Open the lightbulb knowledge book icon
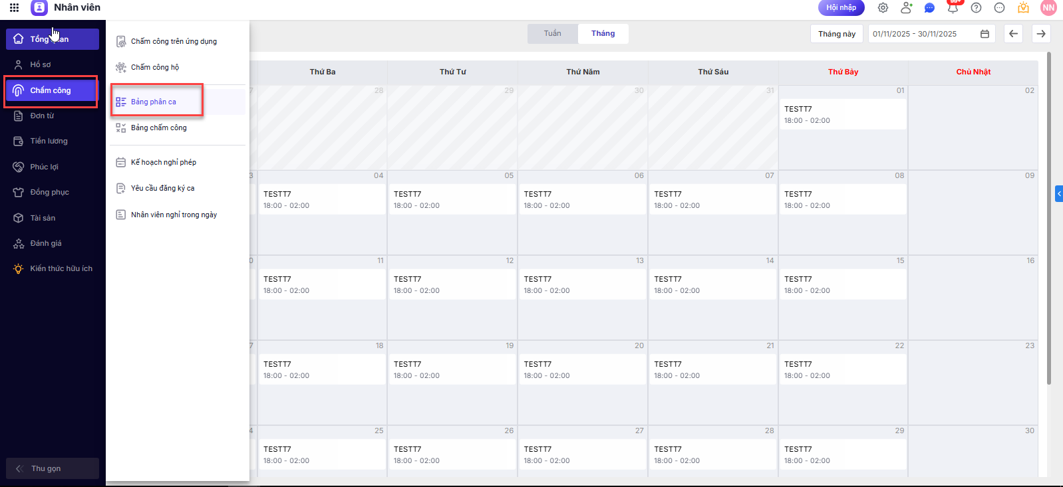The height and width of the screenshot is (487, 1063). coord(1023,8)
